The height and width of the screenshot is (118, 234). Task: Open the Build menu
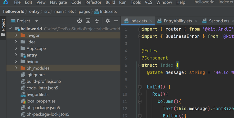pos(110,2)
